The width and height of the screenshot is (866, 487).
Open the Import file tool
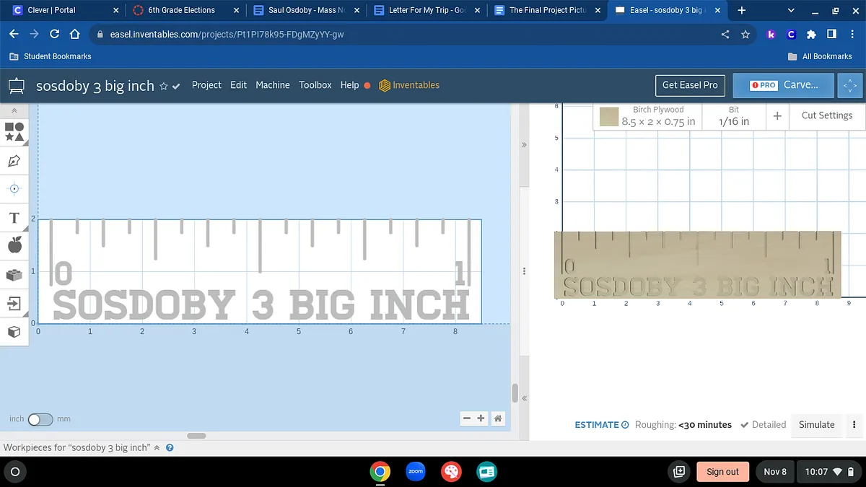tap(14, 303)
